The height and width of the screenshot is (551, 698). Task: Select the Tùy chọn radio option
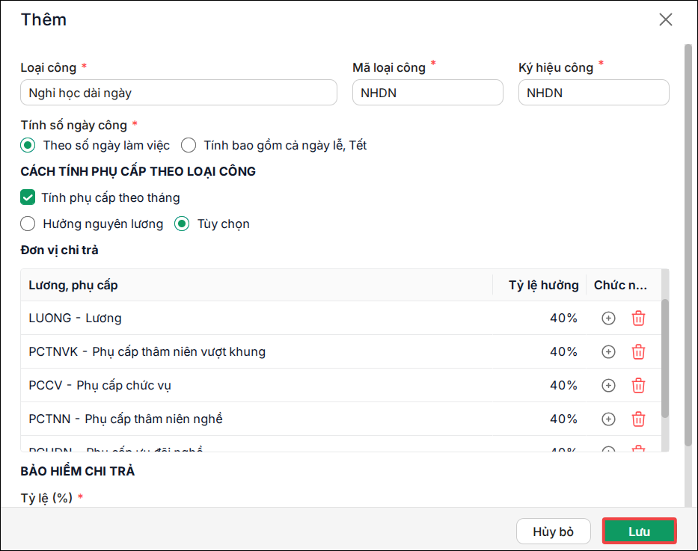point(182,224)
